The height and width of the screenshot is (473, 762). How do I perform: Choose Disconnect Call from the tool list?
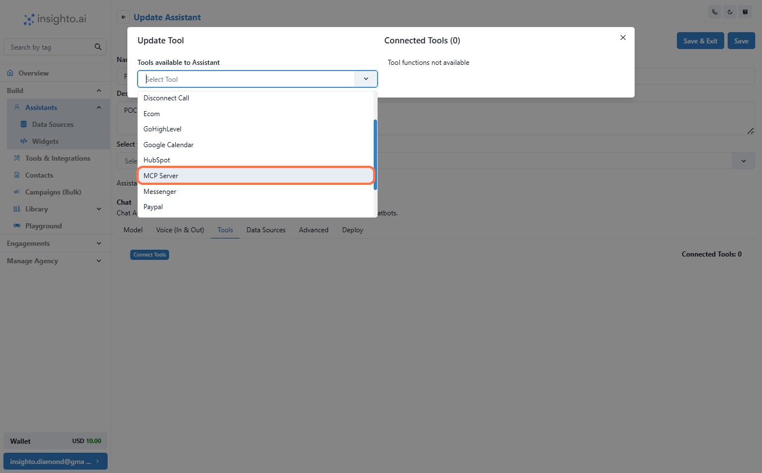(x=256, y=98)
